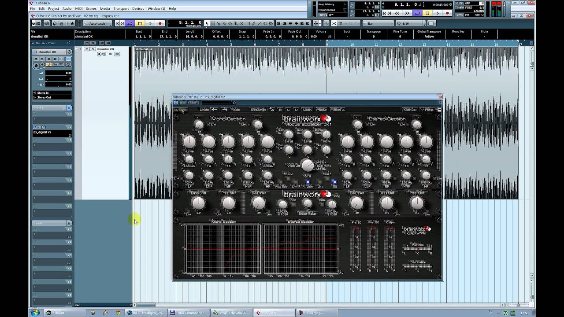Image resolution: width=564 pixels, height=317 pixels.
Task: Enable Record on the main toolbar
Action: tap(160, 23)
